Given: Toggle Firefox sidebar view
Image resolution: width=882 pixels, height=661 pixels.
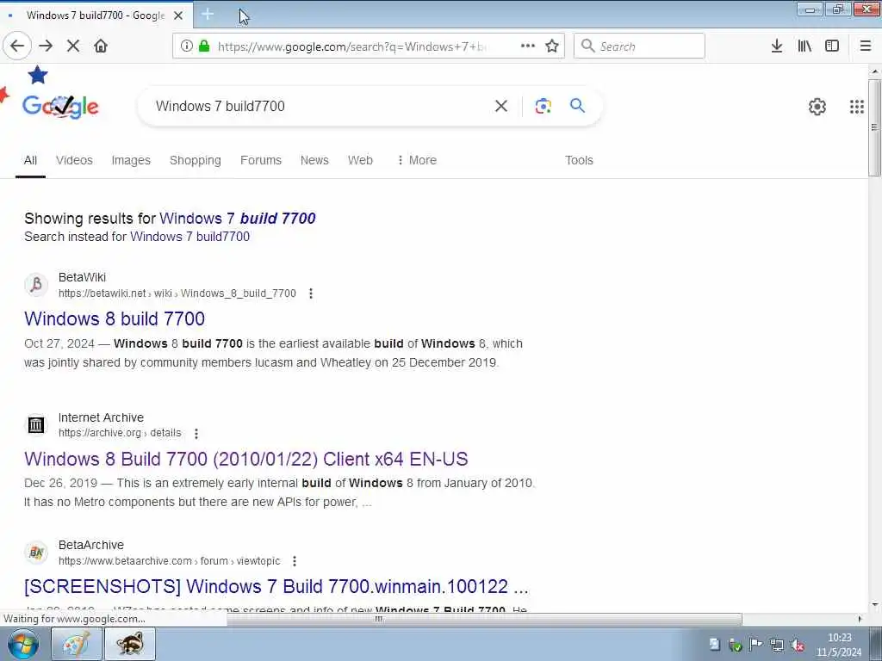Looking at the screenshot, I should [832, 46].
